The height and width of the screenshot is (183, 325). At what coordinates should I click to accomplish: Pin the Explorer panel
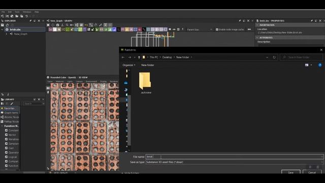point(30,21)
